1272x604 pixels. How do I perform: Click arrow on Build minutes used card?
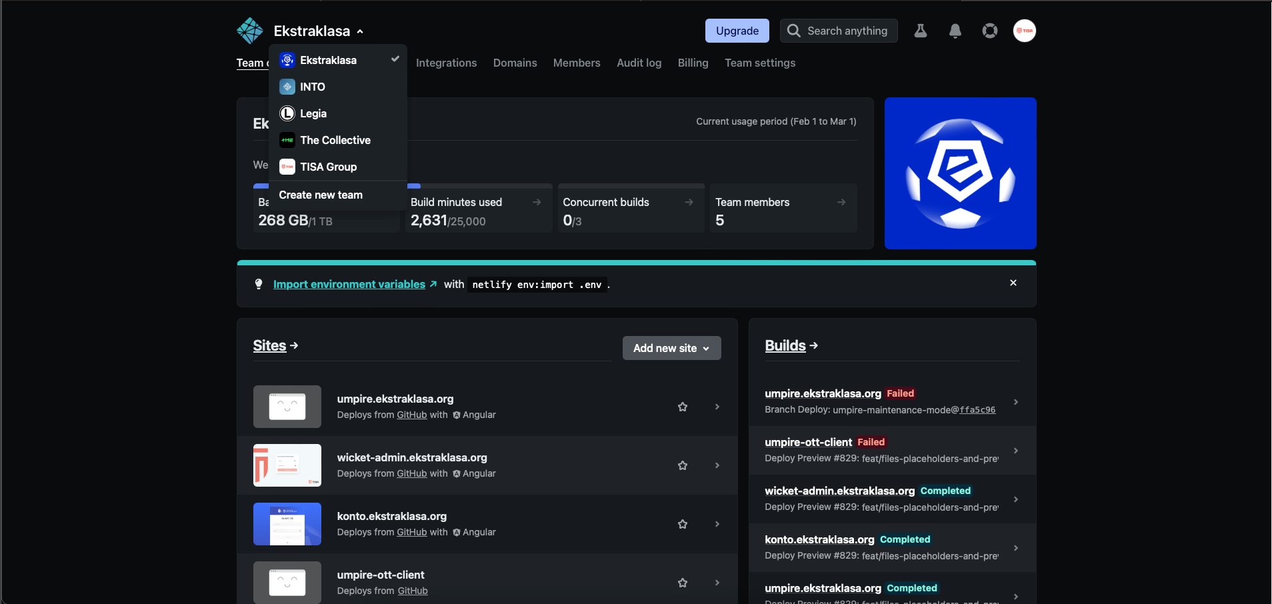537,202
